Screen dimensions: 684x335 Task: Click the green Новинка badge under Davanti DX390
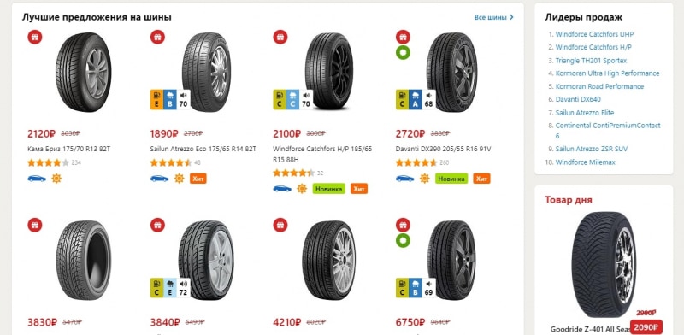[x=451, y=179]
